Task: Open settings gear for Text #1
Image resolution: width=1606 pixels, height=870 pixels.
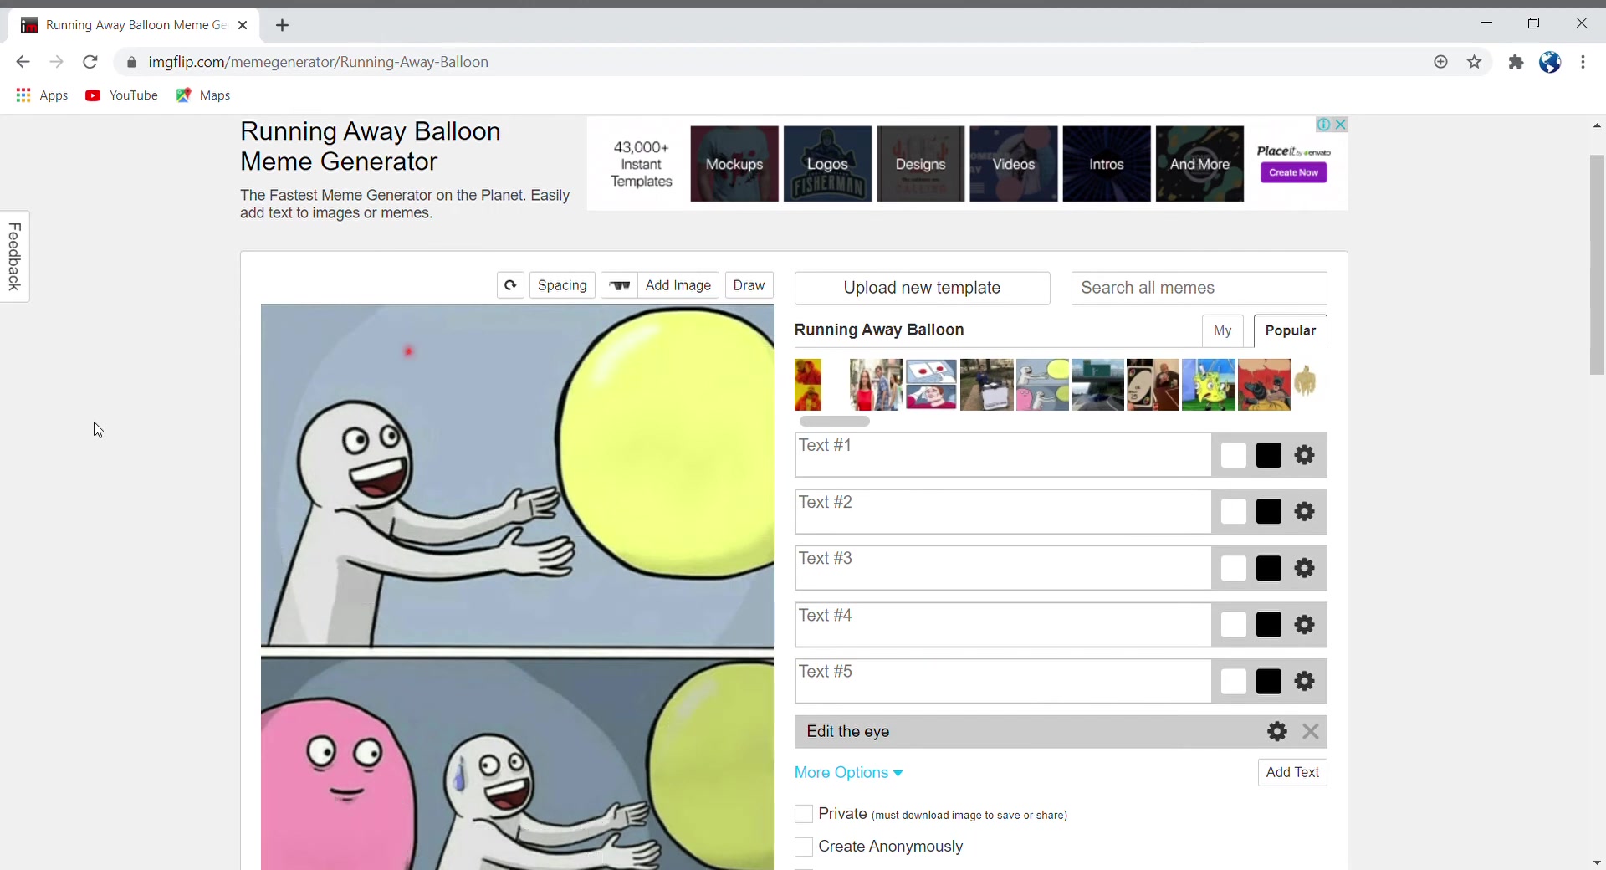Action: coord(1304,455)
